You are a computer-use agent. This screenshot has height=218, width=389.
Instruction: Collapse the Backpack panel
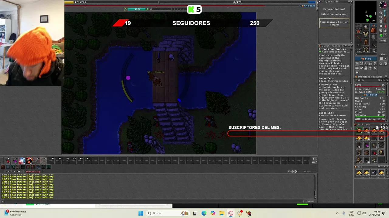[384, 124]
